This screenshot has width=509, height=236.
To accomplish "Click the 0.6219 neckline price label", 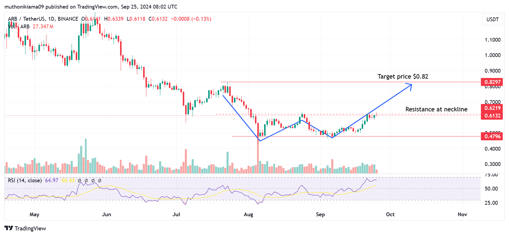I will click(x=492, y=108).
